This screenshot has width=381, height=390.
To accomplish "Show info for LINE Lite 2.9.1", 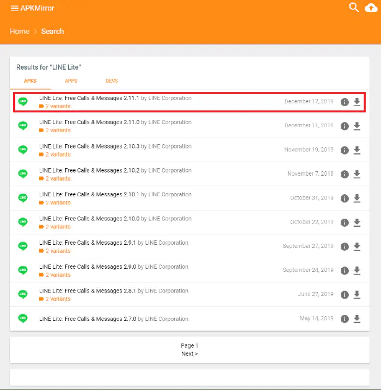I will coord(345,246).
